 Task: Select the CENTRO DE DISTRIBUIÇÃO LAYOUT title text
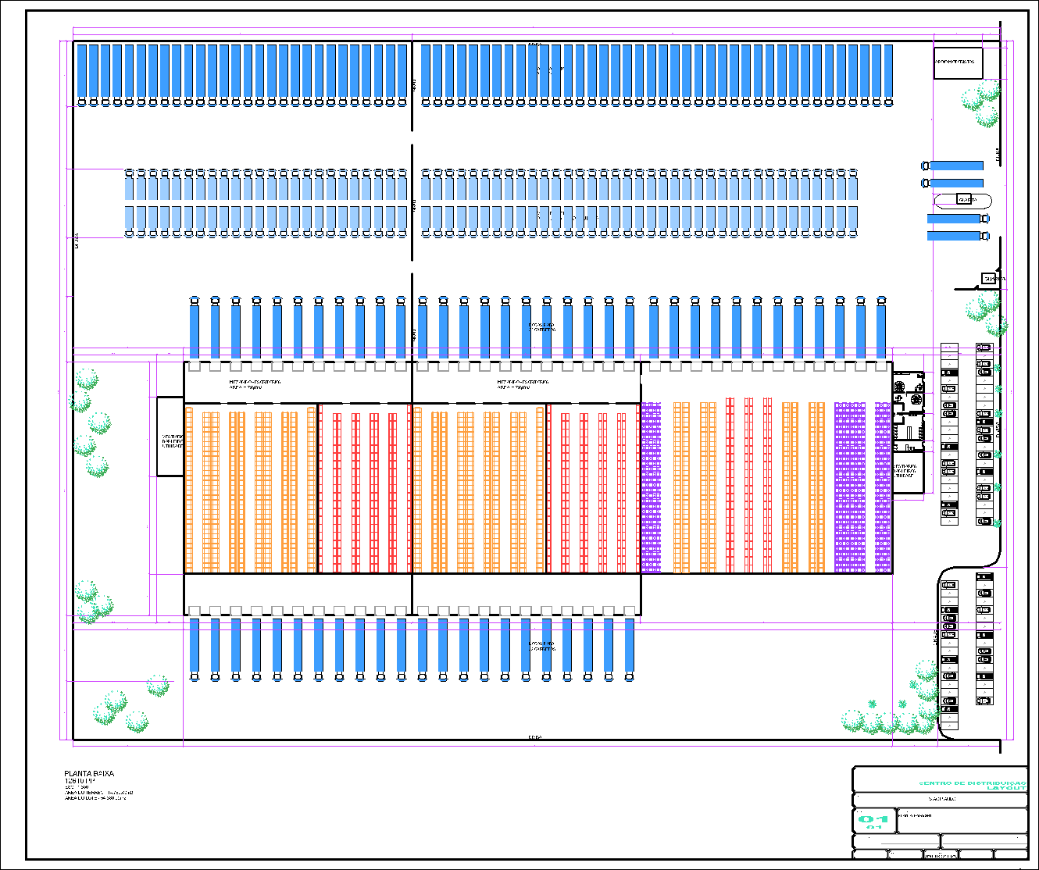point(973,785)
